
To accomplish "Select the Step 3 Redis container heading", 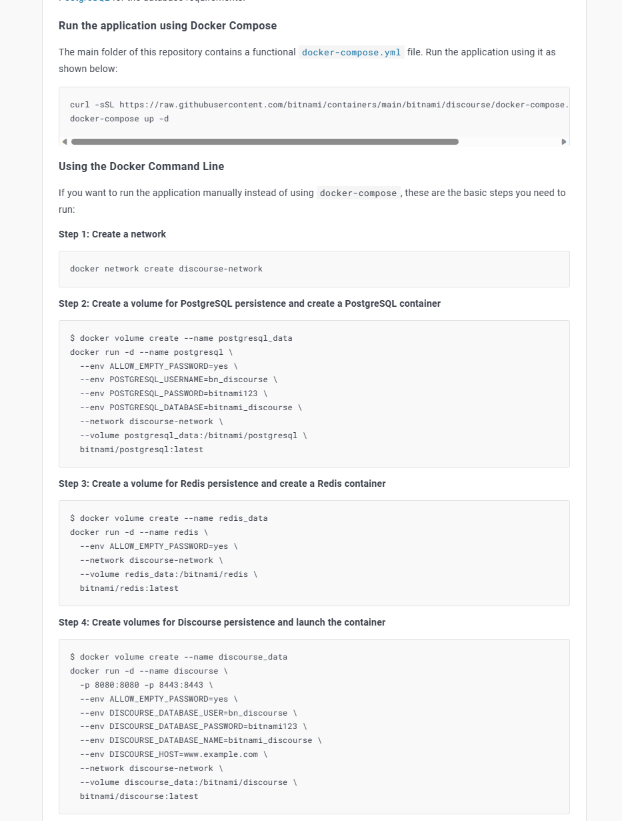I will 222,484.
